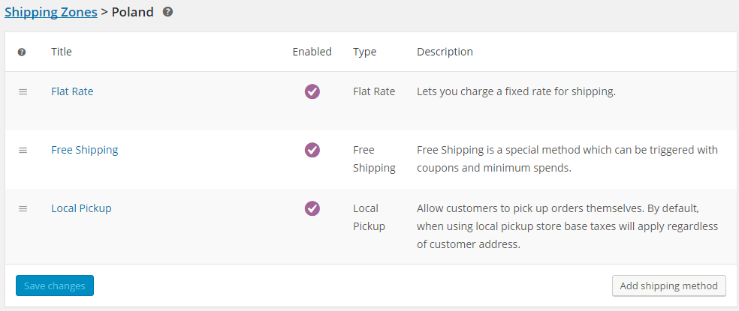Click Add shipping method button
Screen dimensions: 739x311
(x=669, y=286)
